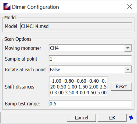The width and height of the screenshot is (137, 124).
Task: Click the Model field showing CH4CH4.msd
Action: point(76,26)
